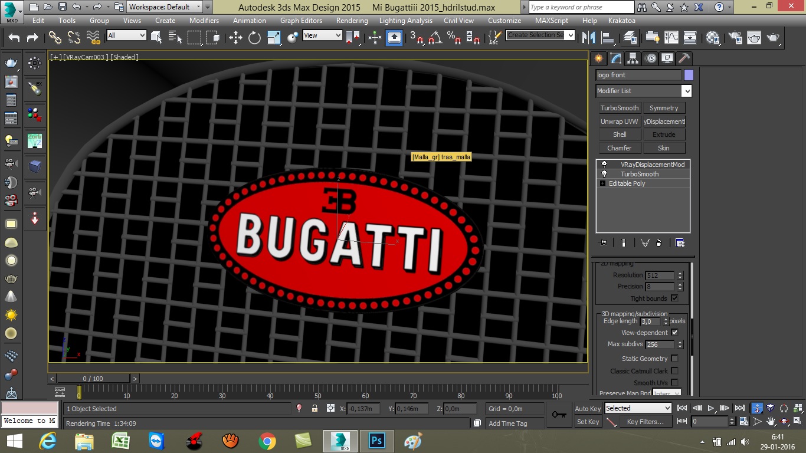Screen dimensions: 806x453
Task: Open the Curve Editor
Action: [x=671, y=37]
